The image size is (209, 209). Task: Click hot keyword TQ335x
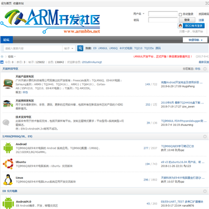click(149, 48)
